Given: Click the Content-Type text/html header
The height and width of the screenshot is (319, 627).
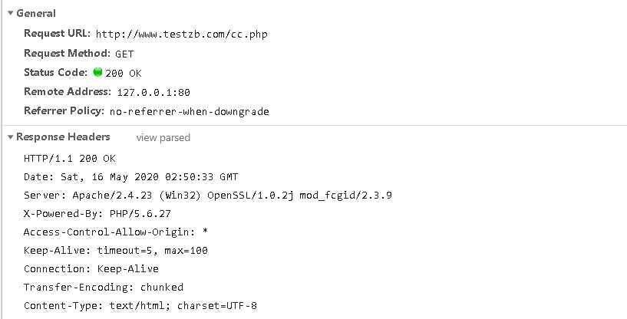Looking at the screenshot, I should [140, 306].
